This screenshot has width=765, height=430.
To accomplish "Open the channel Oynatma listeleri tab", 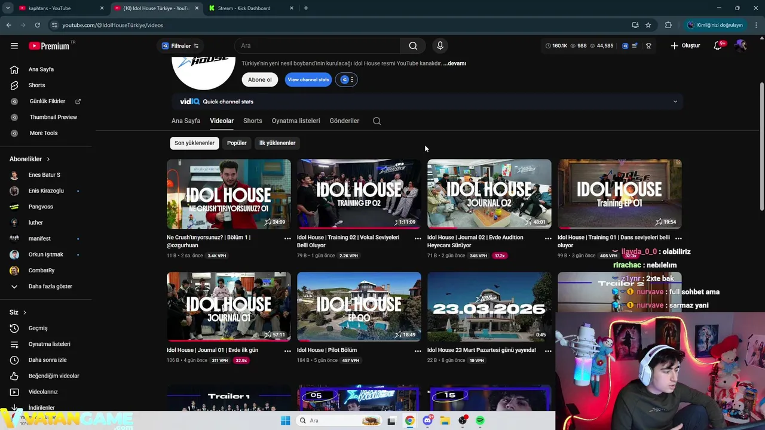I will coord(296,121).
